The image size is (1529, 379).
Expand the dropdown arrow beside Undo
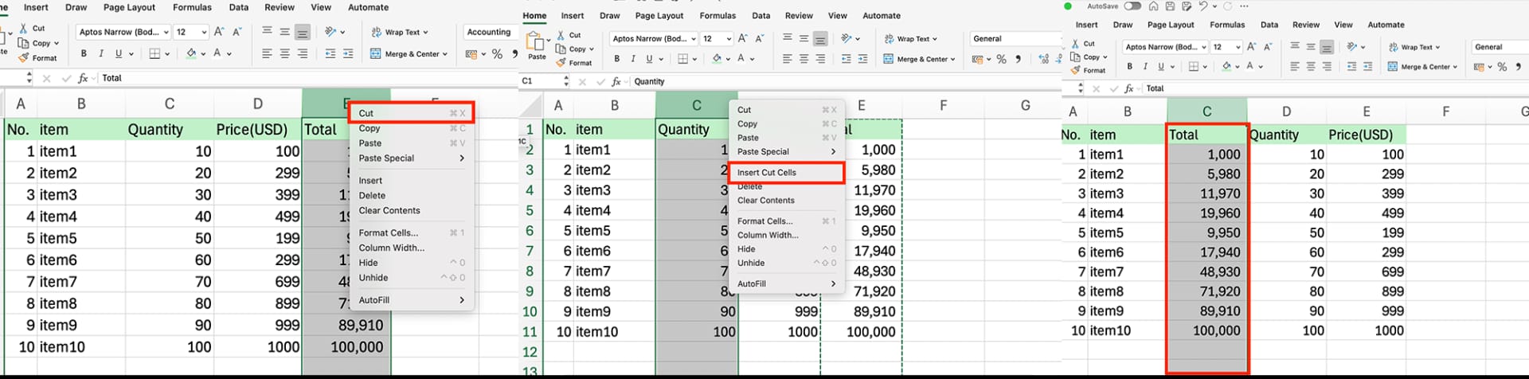pos(1214,6)
